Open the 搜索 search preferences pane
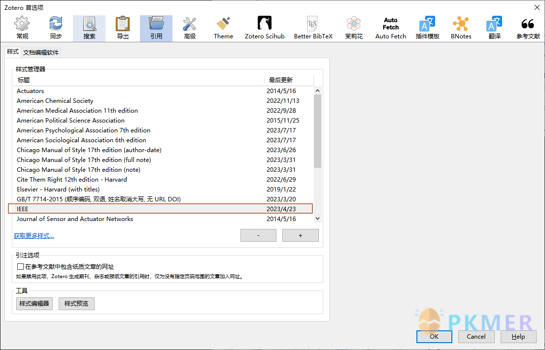Image resolution: width=545 pixels, height=350 pixels. click(x=89, y=28)
